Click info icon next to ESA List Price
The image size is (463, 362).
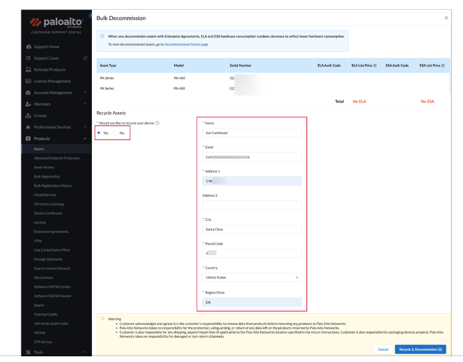(443, 66)
